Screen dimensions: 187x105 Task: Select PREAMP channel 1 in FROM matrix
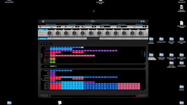click(51, 47)
